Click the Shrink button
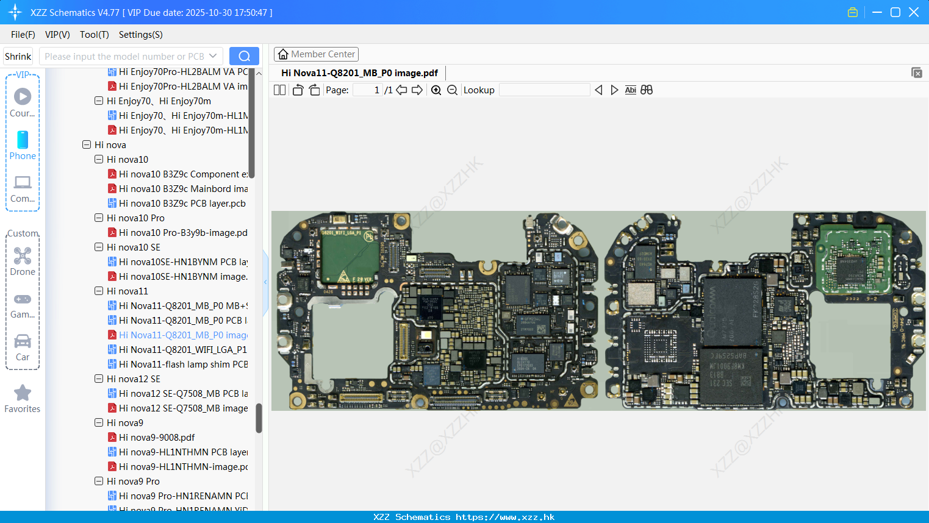929x523 pixels. coord(18,56)
